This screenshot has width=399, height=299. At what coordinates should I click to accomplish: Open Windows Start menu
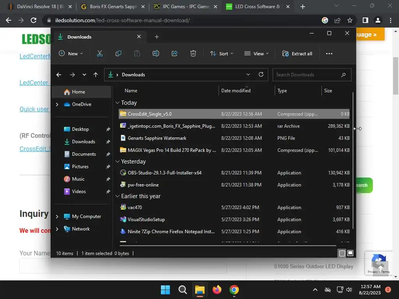[165, 290]
